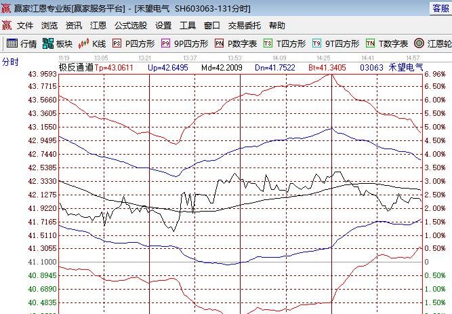Click the 14:25 time axis label

(323, 58)
